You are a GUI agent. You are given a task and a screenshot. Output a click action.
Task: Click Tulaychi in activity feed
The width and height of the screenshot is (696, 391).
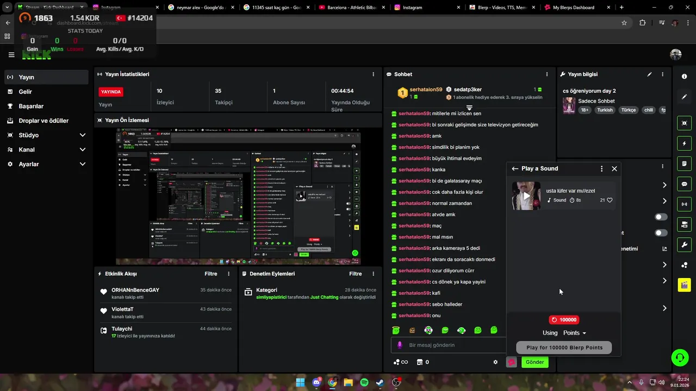point(122,329)
